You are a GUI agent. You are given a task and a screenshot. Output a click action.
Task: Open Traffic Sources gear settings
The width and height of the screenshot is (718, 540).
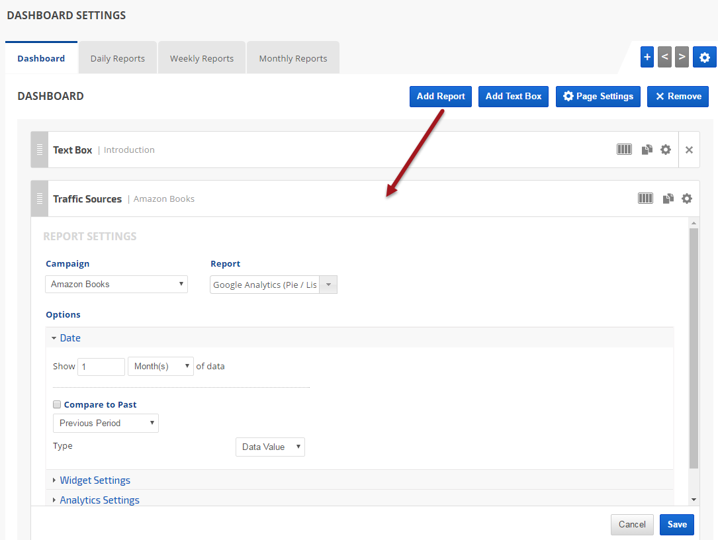click(x=687, y=199)
